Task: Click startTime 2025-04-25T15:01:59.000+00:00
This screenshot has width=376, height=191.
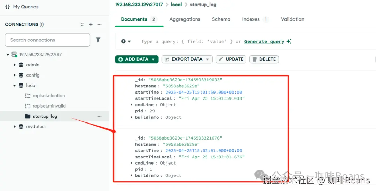Action: 204,92
